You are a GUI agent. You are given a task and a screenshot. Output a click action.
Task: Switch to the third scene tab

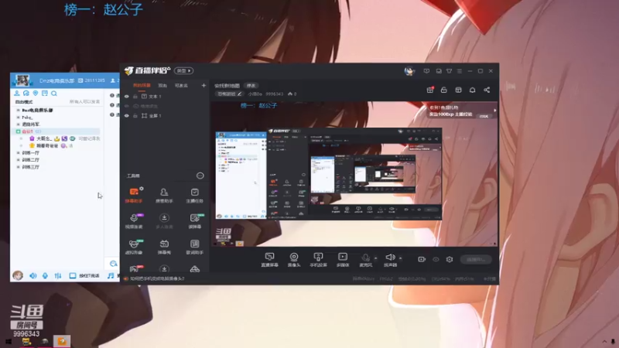[x=181, y=85]
